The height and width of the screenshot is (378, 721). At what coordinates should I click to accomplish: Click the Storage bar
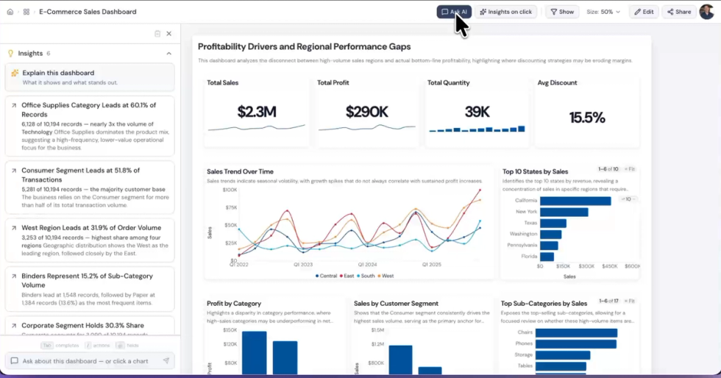[x=562, y=355]
